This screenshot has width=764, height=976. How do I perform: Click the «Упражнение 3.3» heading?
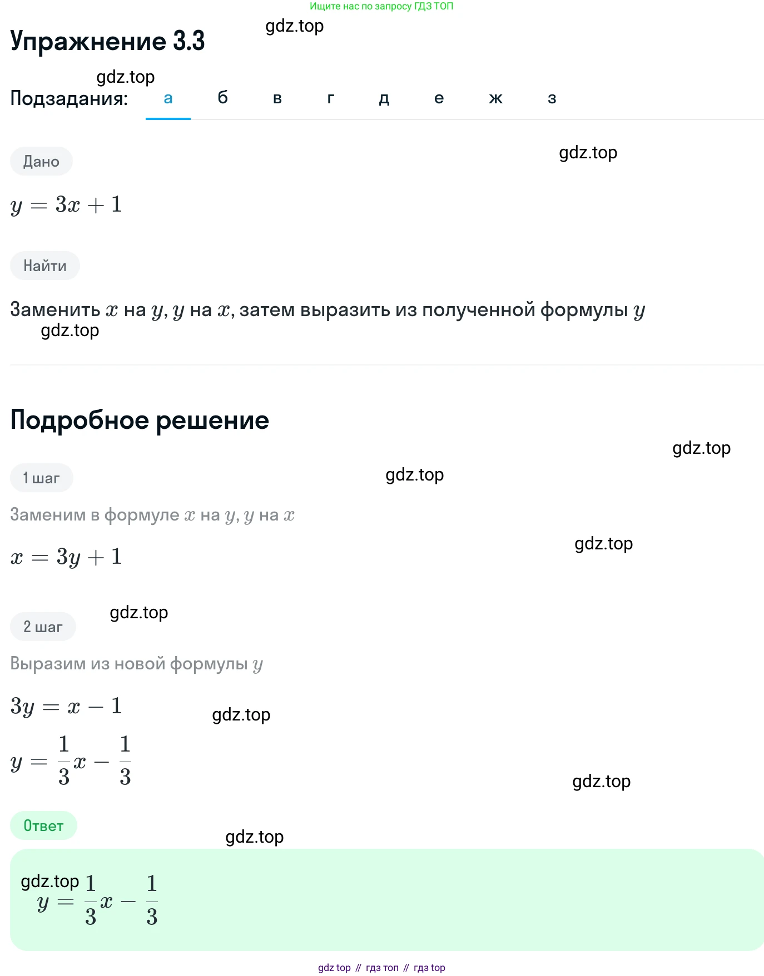pos(108,41)
